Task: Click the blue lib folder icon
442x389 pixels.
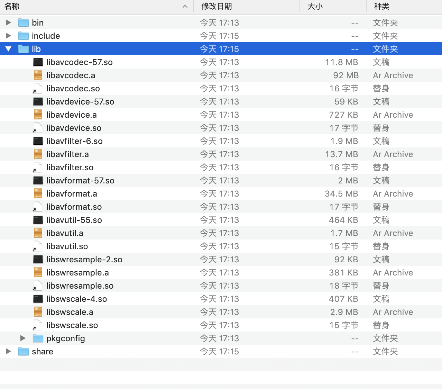Action: pos(23,48)
